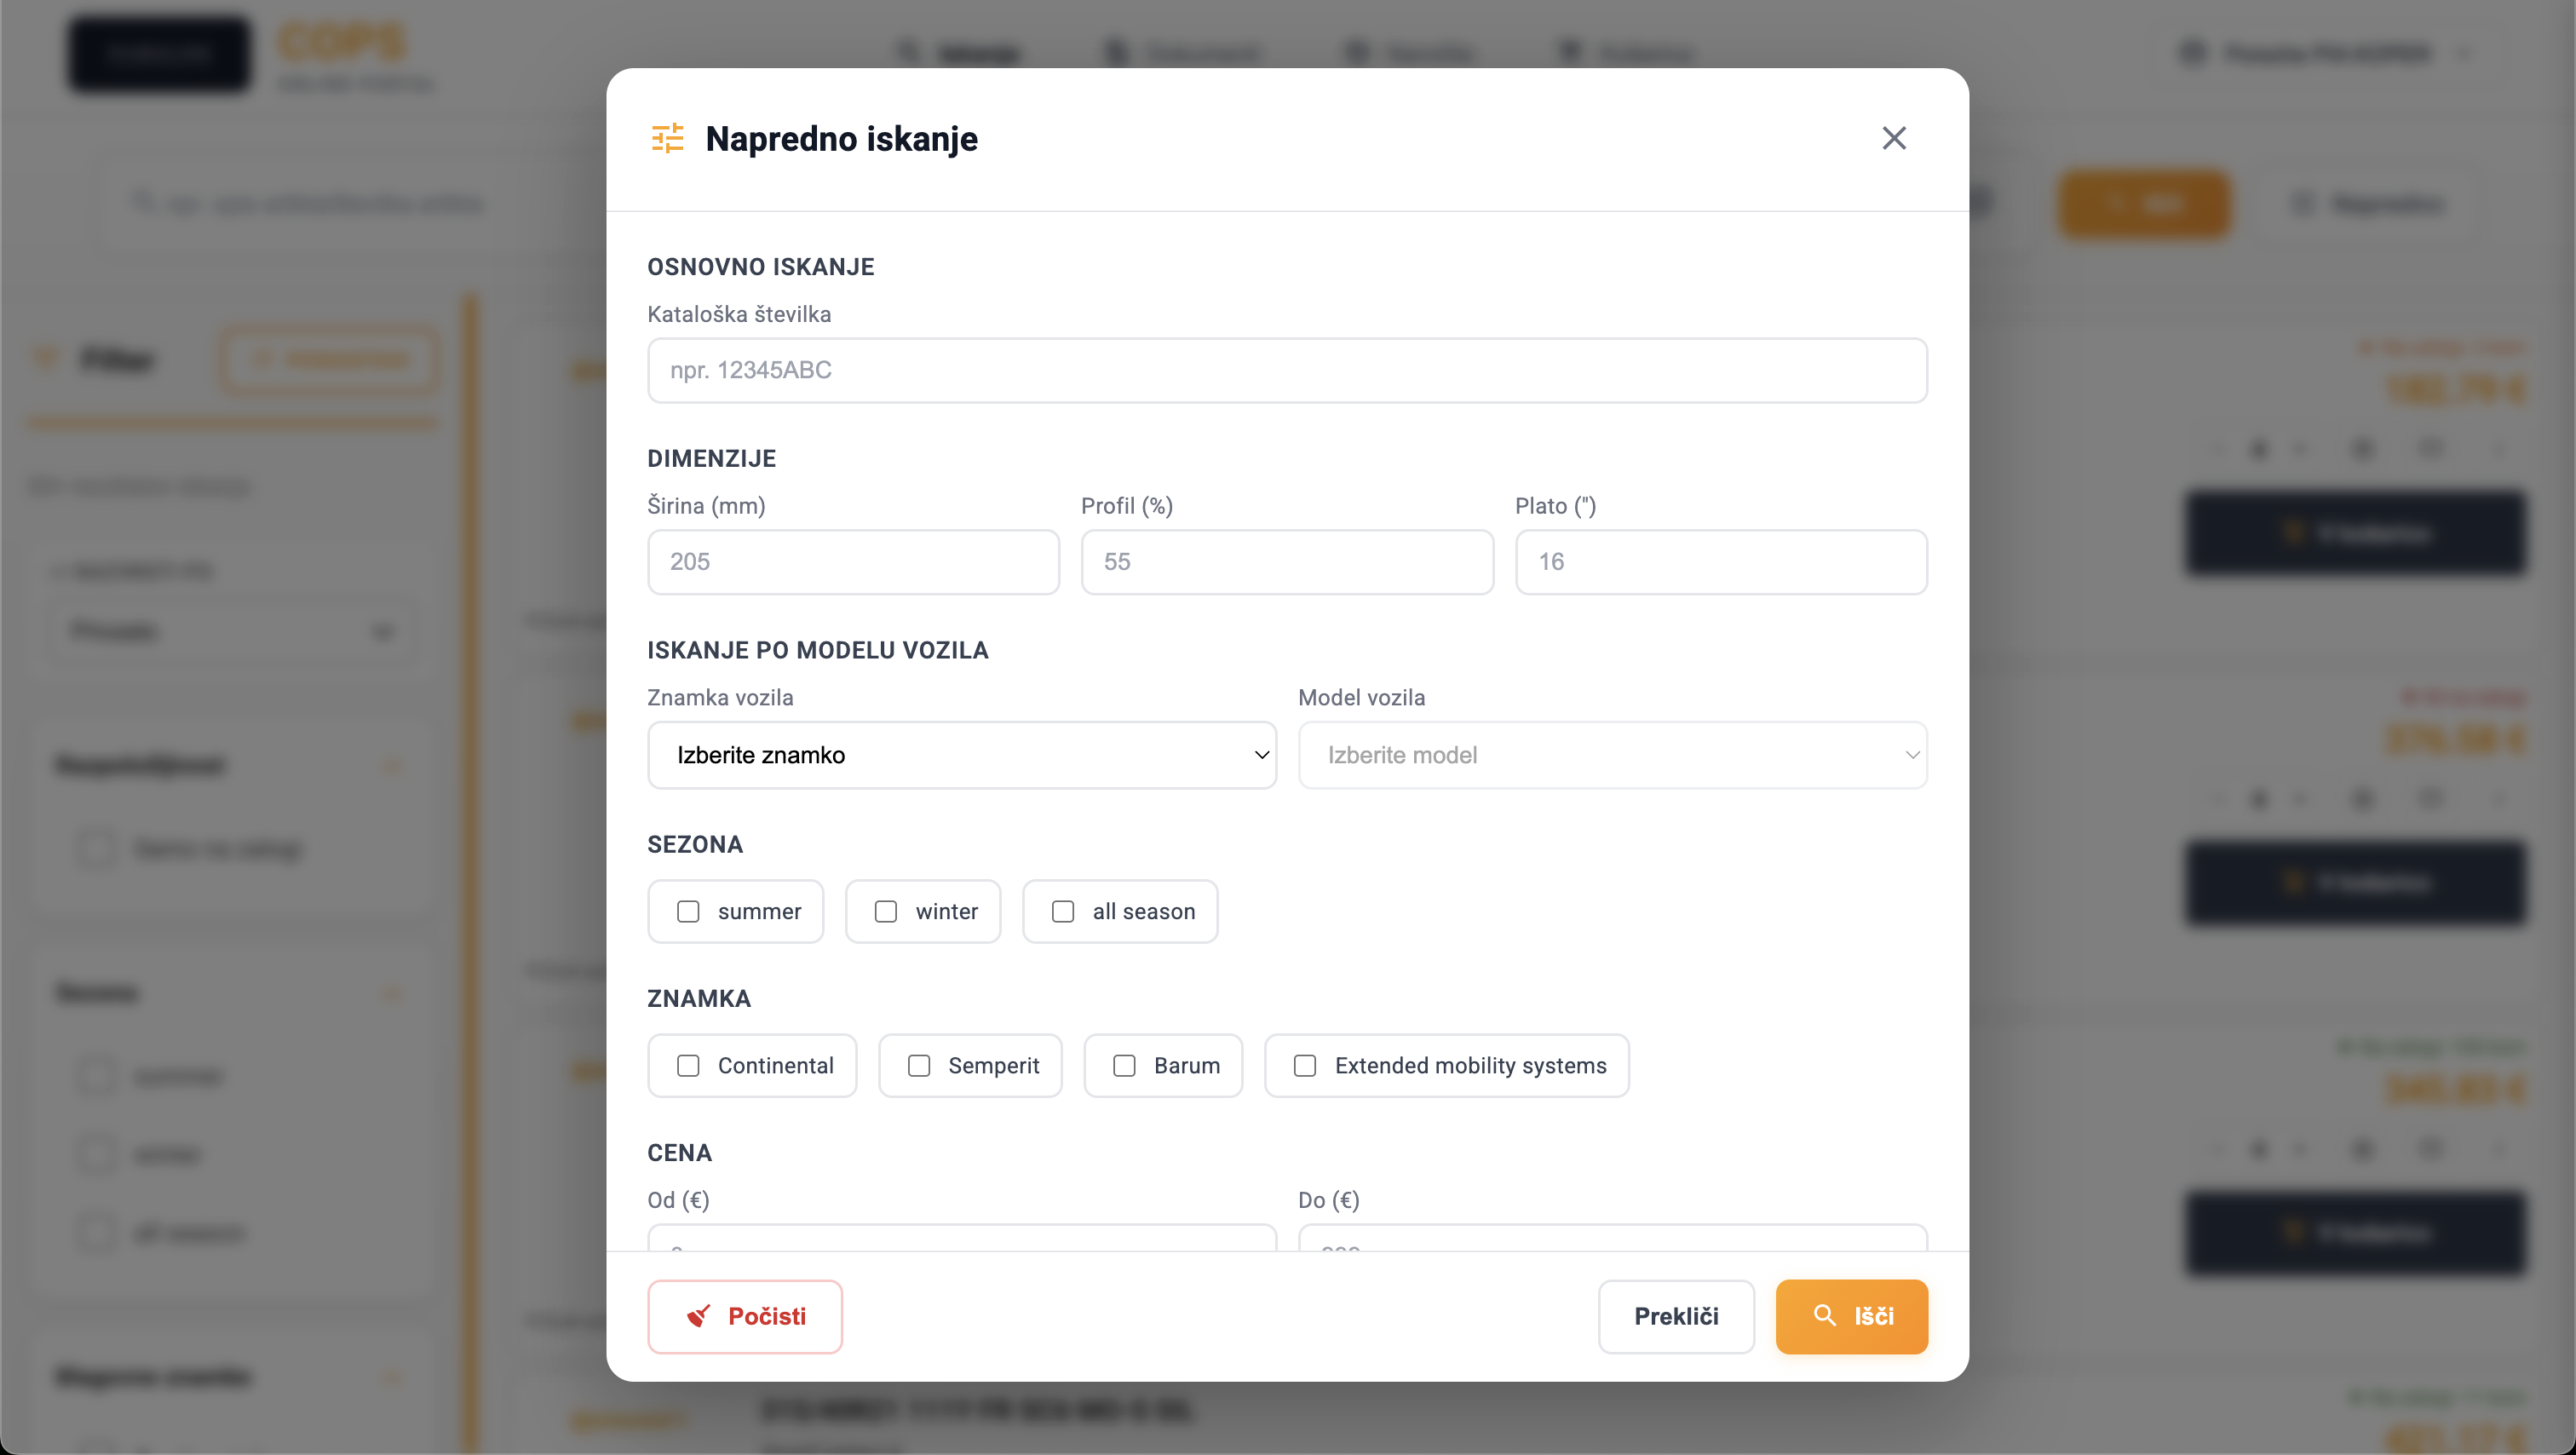The width and height of the screenshot is (2576, 1455).
Task: Click the Kataloška številka label
Action: 739,314
